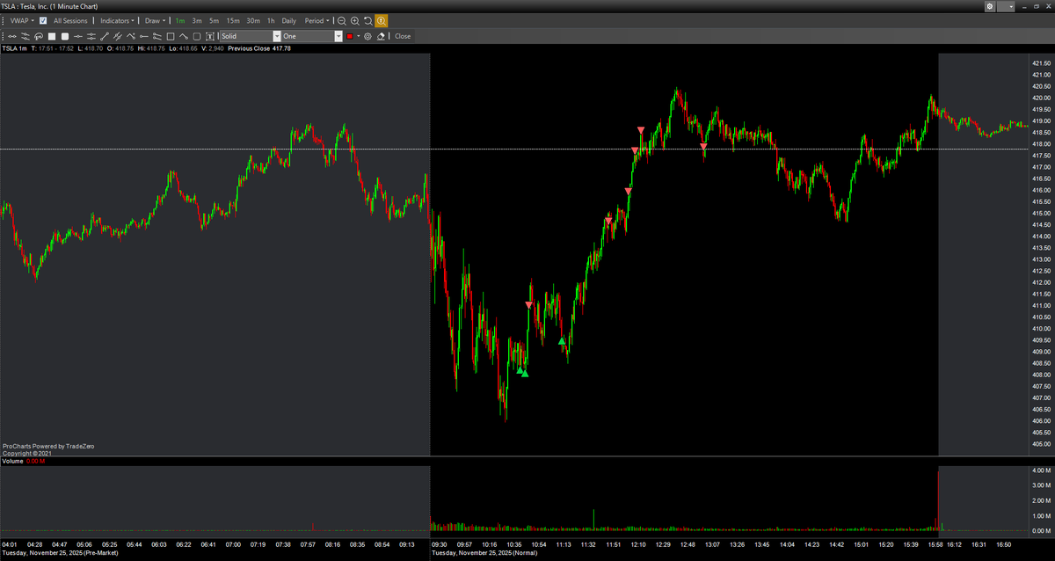This screenshot has height=561, width=1055.
Task: Select the Fibonacci arc drawing tool
Action: (x=39, y=36)
